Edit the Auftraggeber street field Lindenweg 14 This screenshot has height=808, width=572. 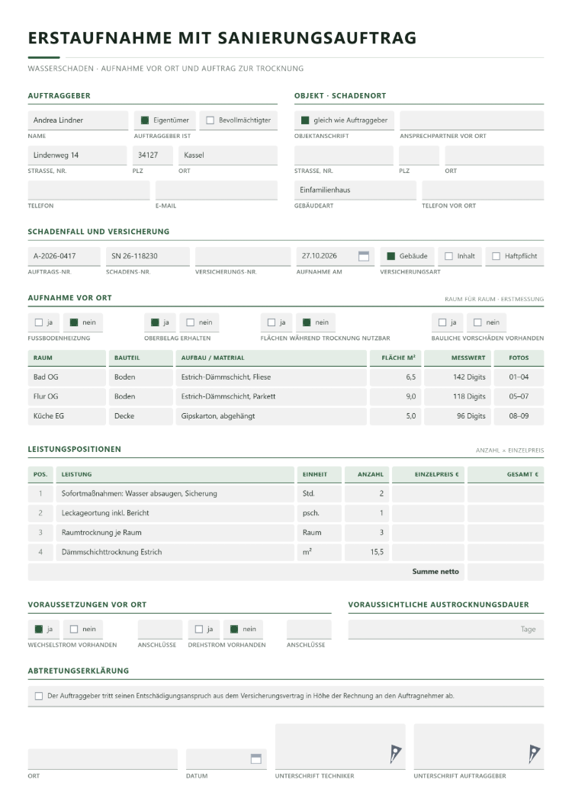click(x=77, y=155)
